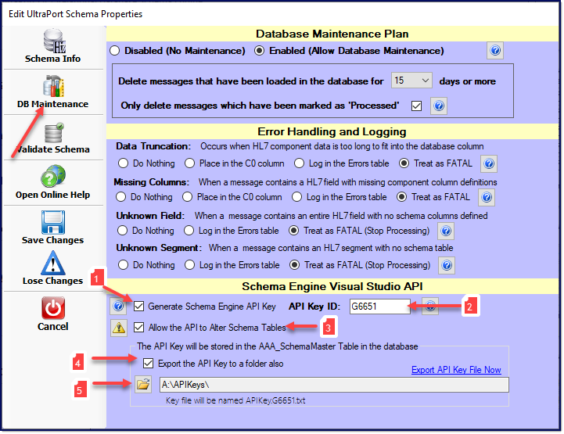Open Online Help globe icon

(x=53, y=176)
